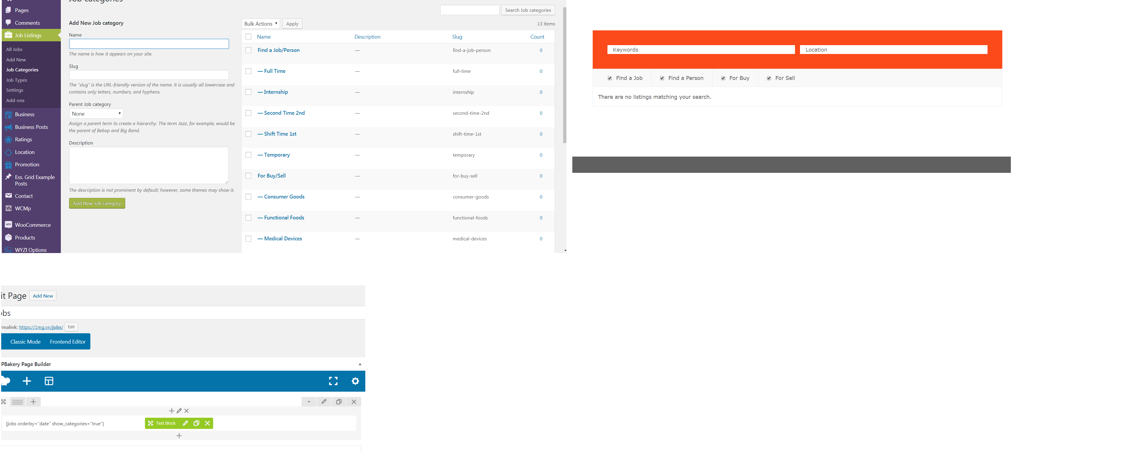Screen dimensions: 1134x453
Task: Delete Text Block with green X icon
Action: (207, 423)
